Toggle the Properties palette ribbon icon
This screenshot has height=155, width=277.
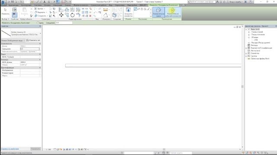pos(14,15)
